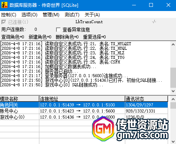The height and width of the screenshot is (144, 176).
Task: Click the 连接地址 column header
Action: pos(82,99)
